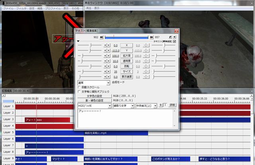
Task: Toggle italic with the I button
Action: (x=165, y=105)
